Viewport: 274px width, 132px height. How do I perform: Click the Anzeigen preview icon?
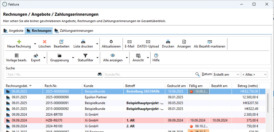184,42
